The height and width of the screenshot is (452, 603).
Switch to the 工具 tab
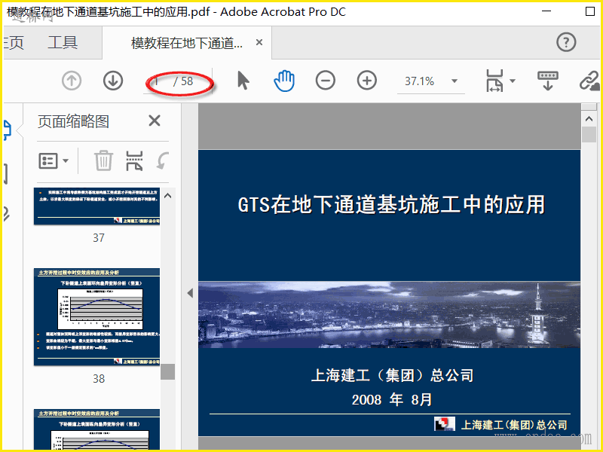(x=63, y=42)
